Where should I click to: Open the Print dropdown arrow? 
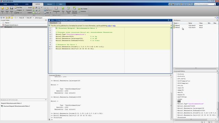[x=21, y=13]
